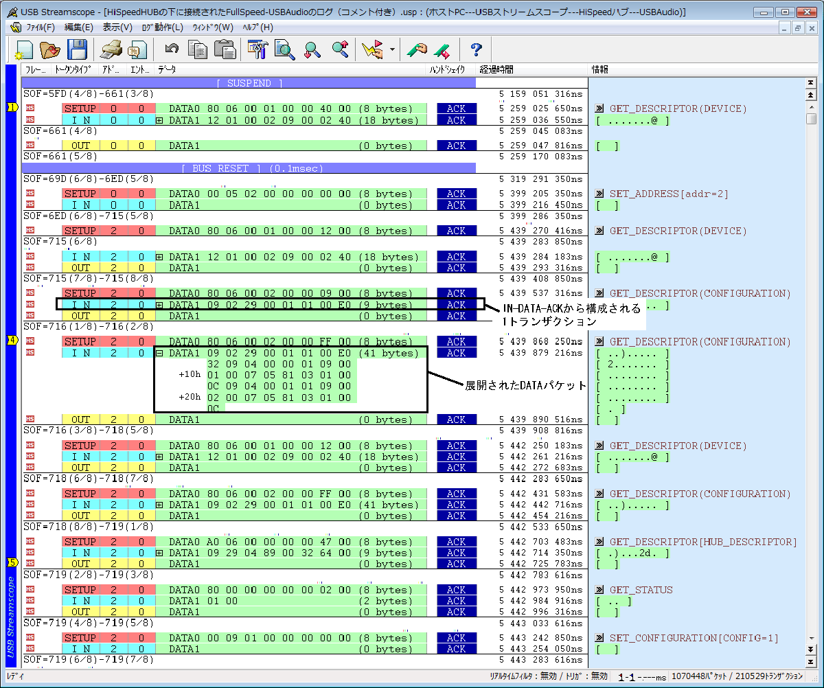Open search with the magnifier-over-document icon
The image size is (824, 688).
pyautogui.click(x=284, y=49)
